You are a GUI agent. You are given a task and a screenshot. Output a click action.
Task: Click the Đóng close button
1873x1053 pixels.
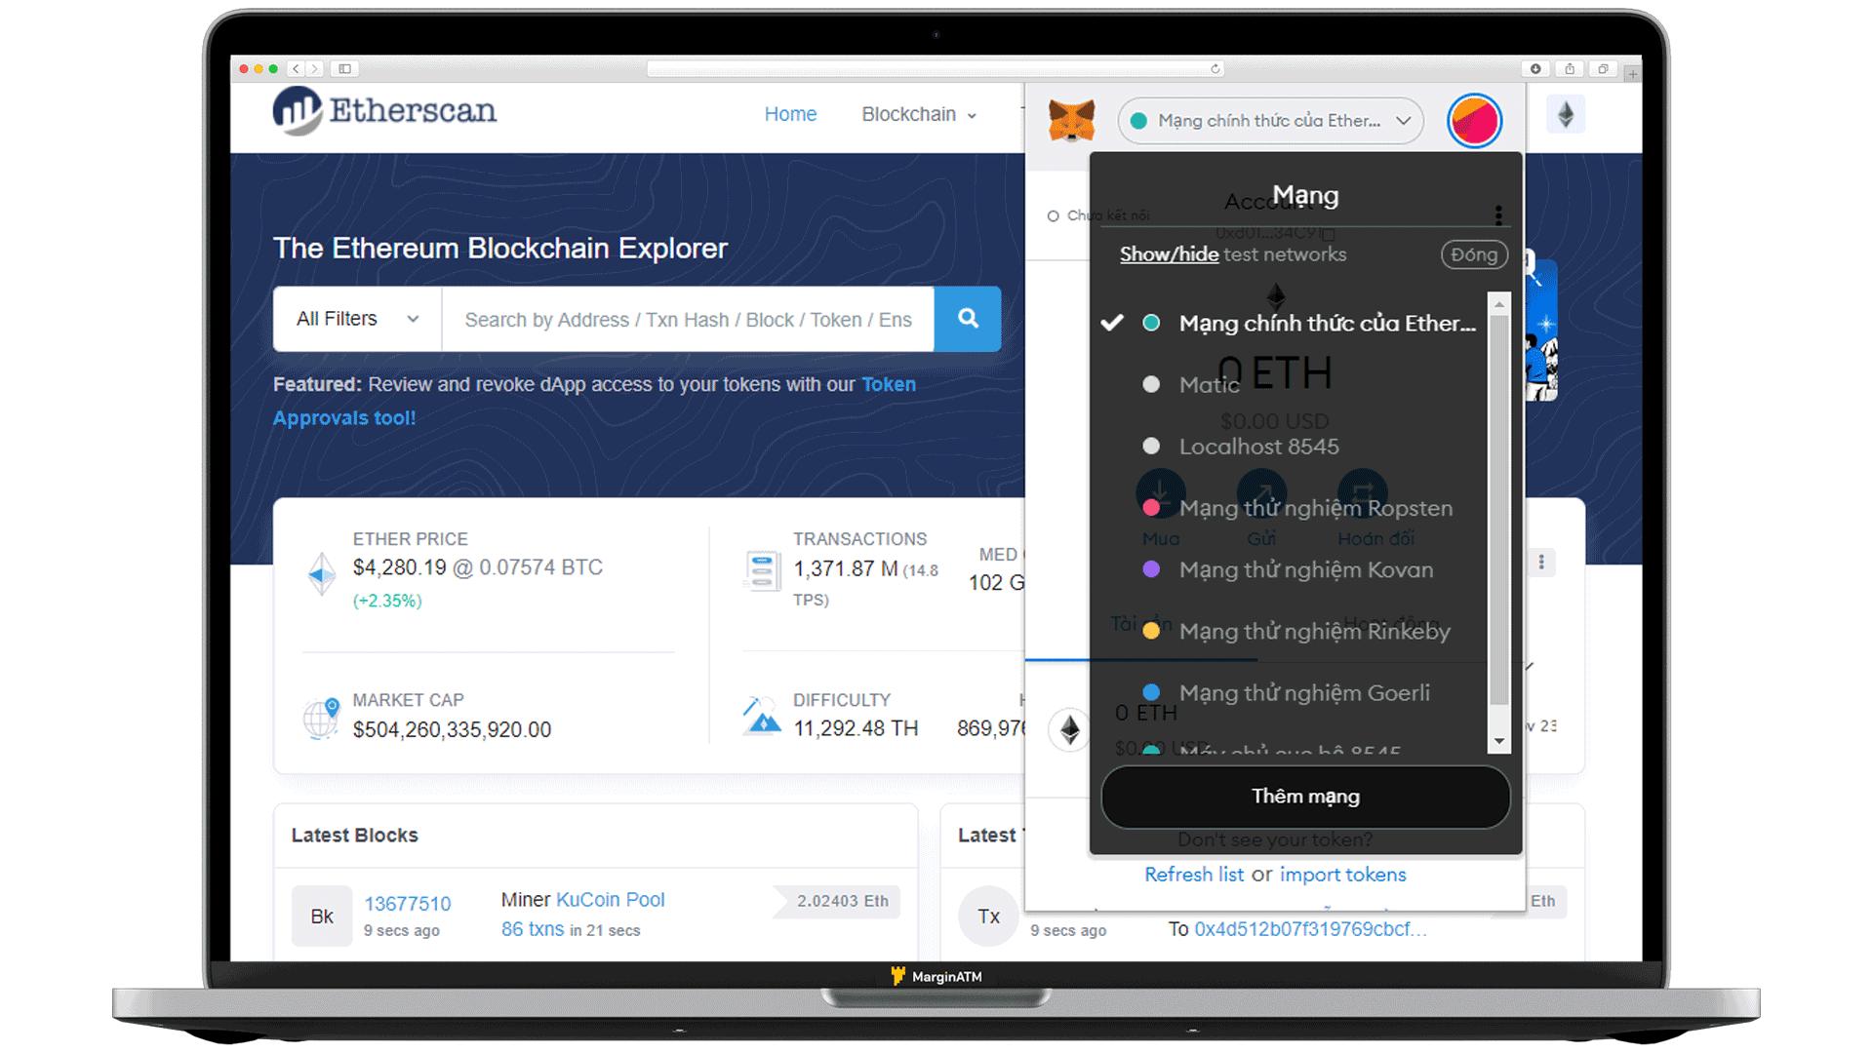[x=1474, y=254]
